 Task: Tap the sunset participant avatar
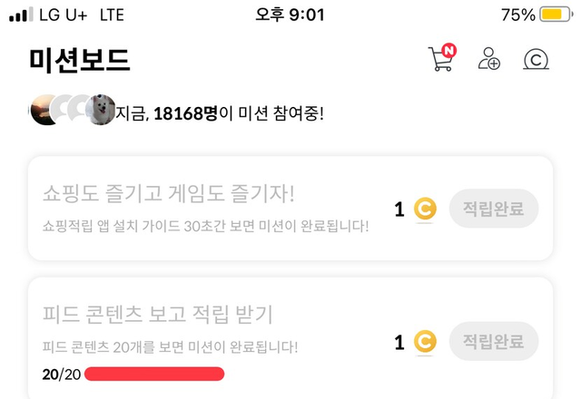44,111
